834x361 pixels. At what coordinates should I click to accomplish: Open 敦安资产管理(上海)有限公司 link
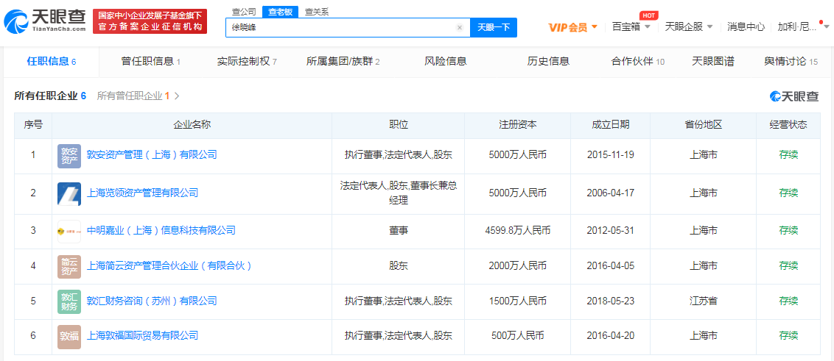tap(152, 155)
